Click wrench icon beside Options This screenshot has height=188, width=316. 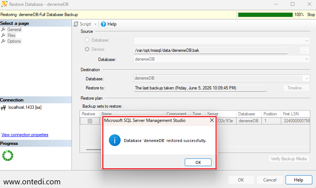(3, 41)
